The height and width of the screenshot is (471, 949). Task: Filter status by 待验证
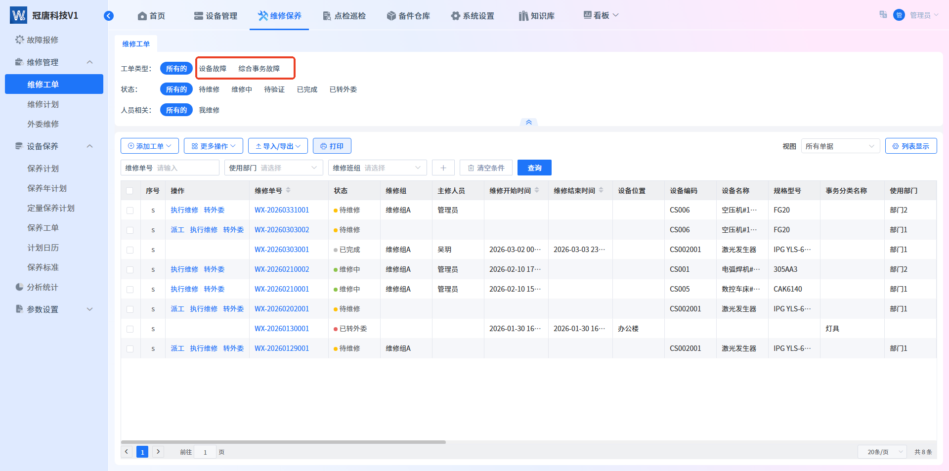(274, 89)
